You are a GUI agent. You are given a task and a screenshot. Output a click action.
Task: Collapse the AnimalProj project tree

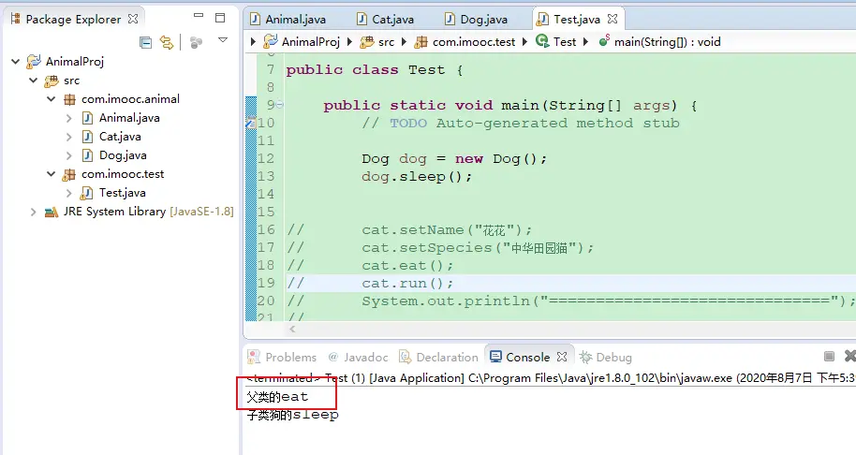point(16,62)
